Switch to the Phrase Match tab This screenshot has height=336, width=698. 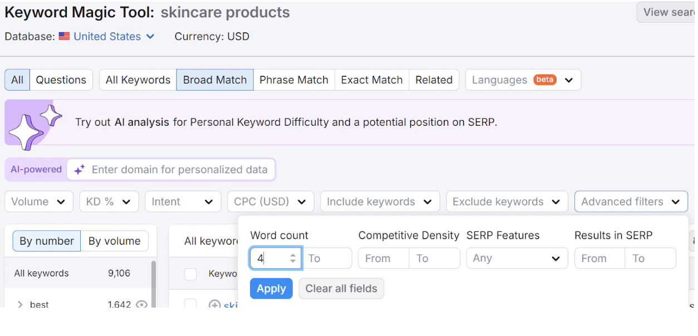point(294,80)
